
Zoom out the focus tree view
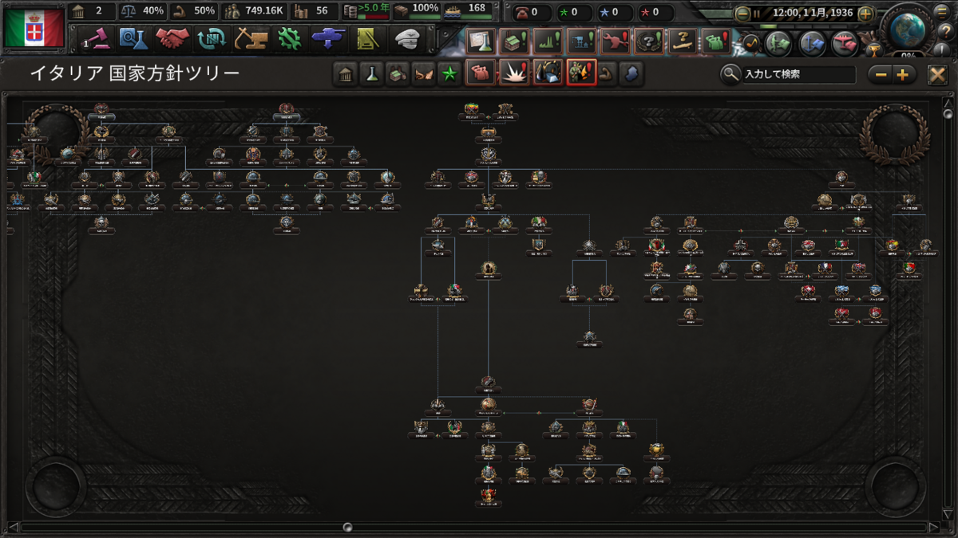click(881, 75)
